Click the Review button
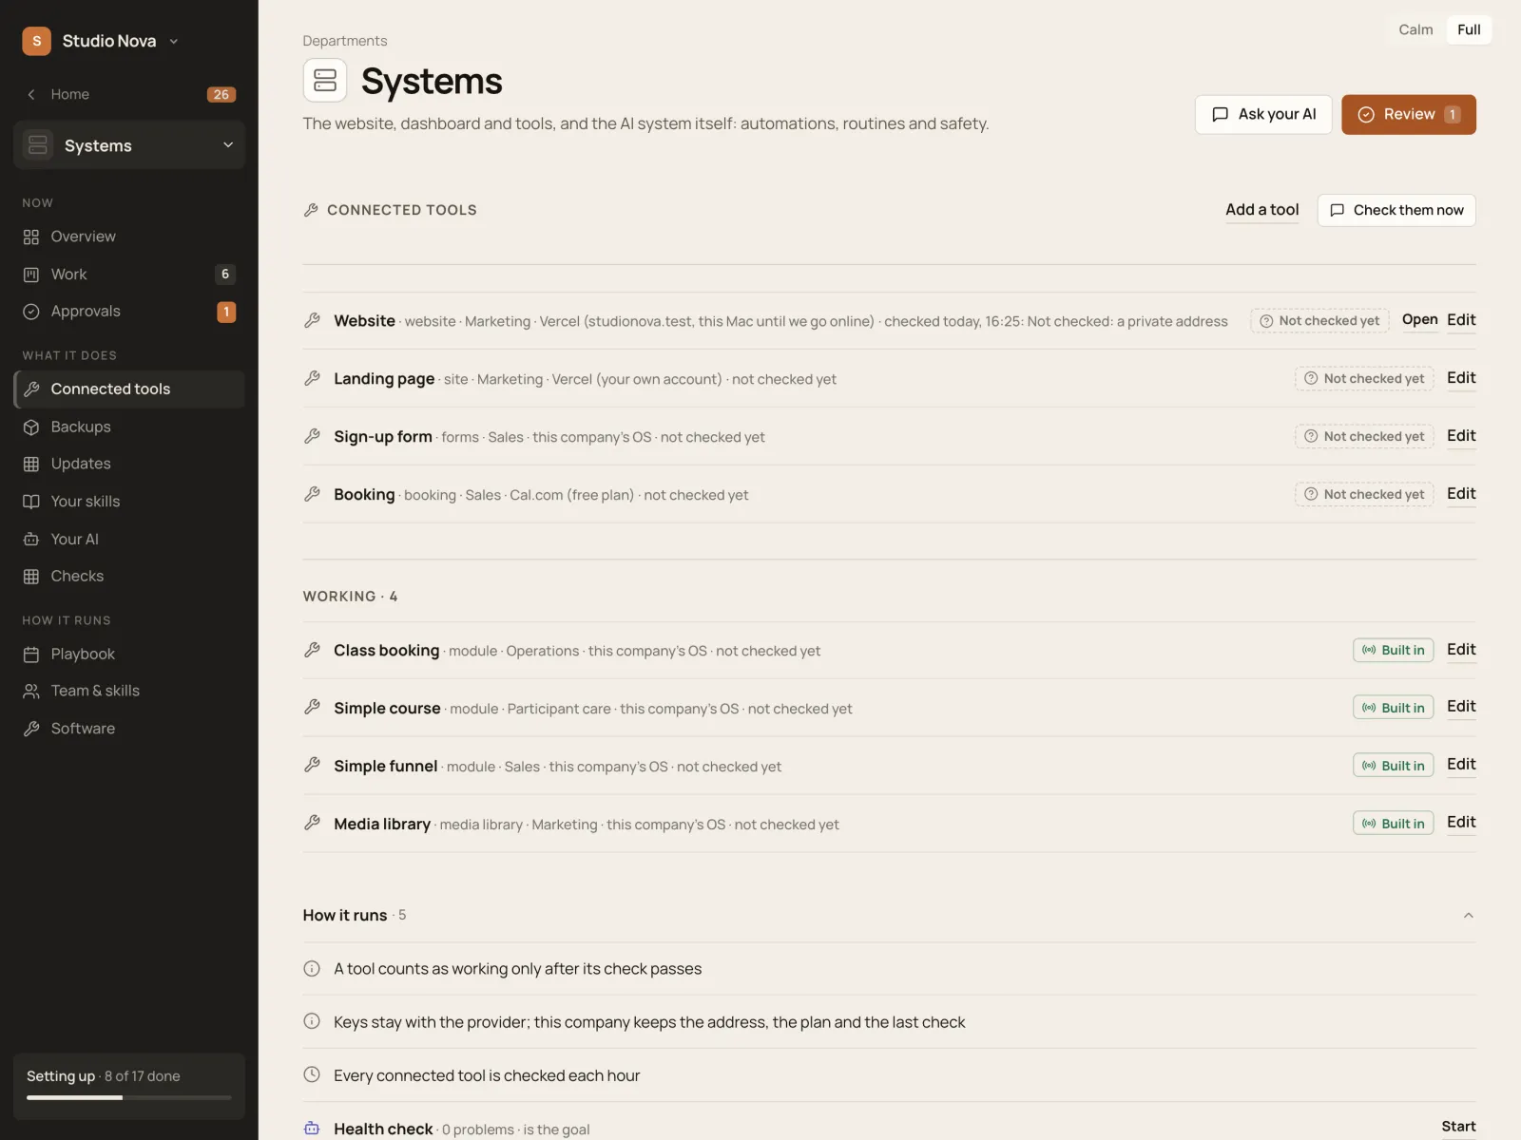Screen dimensions: 1521x1140 1409,115
